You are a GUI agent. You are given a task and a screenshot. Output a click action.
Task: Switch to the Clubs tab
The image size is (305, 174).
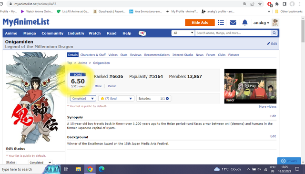coord(222,55)
